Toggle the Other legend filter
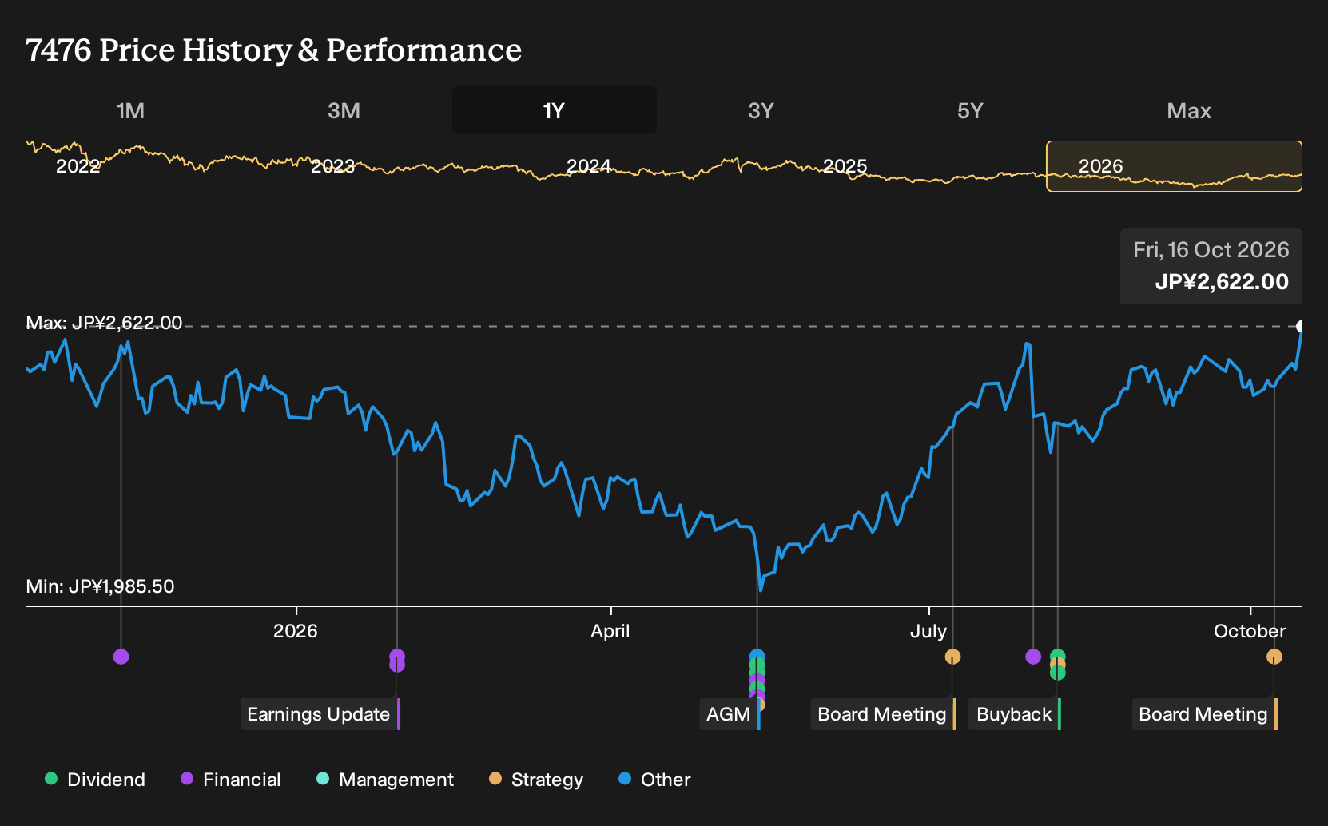Screen dimensions: 1328x826 click(654, 780)
